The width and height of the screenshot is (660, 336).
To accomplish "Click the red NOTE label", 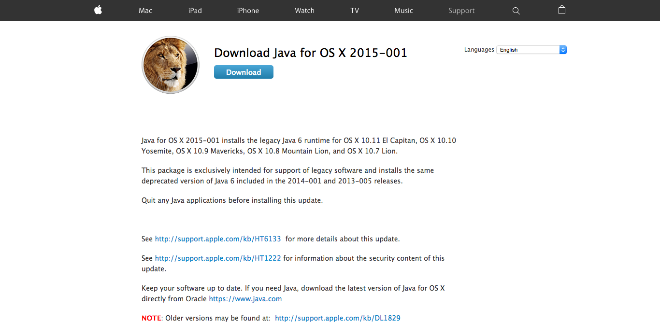I will click(151, 318).
